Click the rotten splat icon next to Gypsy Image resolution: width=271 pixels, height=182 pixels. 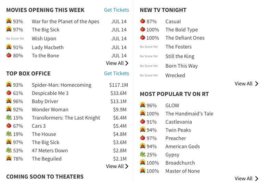pyautogui.click(x=143, y=154)
